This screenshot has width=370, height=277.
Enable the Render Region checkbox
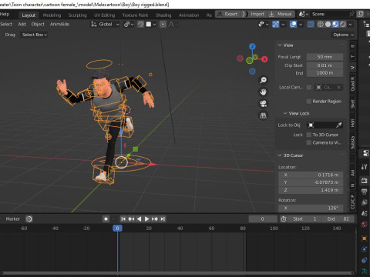coord(309,102)
